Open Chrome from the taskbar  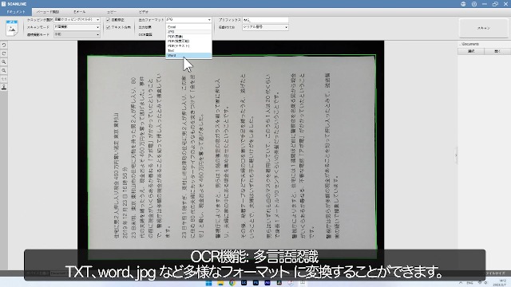point(232,283)
